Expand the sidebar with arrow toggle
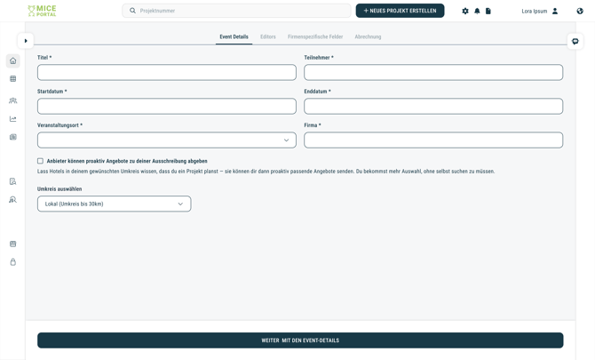This screenshot has height=360, width=595. click(26, 41)
